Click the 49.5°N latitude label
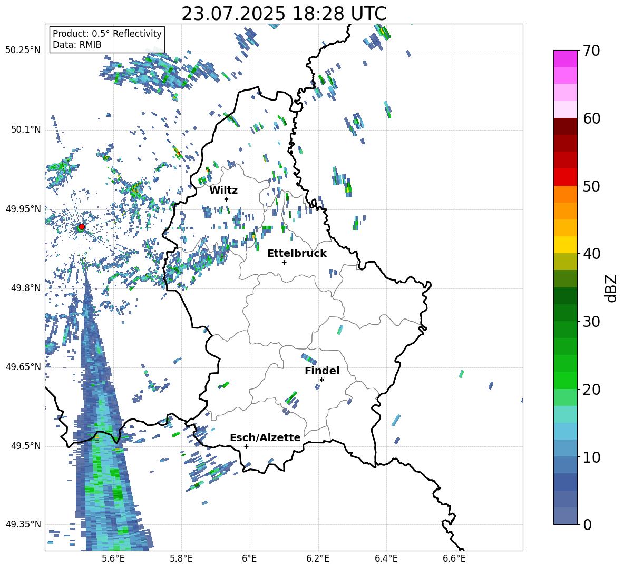This screenshot has width=624, height=569. [x=26, y=446]
